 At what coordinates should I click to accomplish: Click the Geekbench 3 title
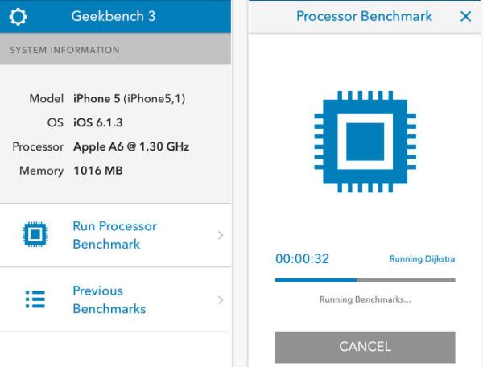pos(113,16)
